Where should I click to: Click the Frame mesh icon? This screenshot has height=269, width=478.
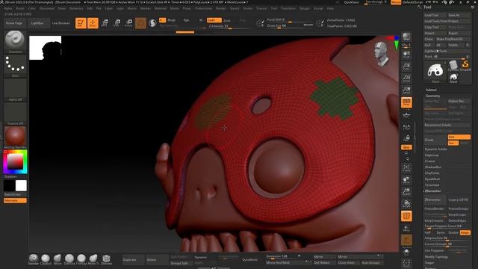click(406, 168)
